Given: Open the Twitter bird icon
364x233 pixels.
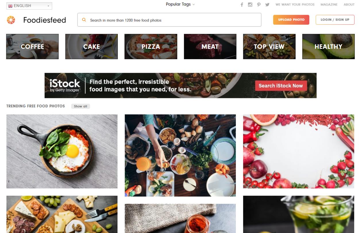Looking at the screenshot, I should coord(267,5).
